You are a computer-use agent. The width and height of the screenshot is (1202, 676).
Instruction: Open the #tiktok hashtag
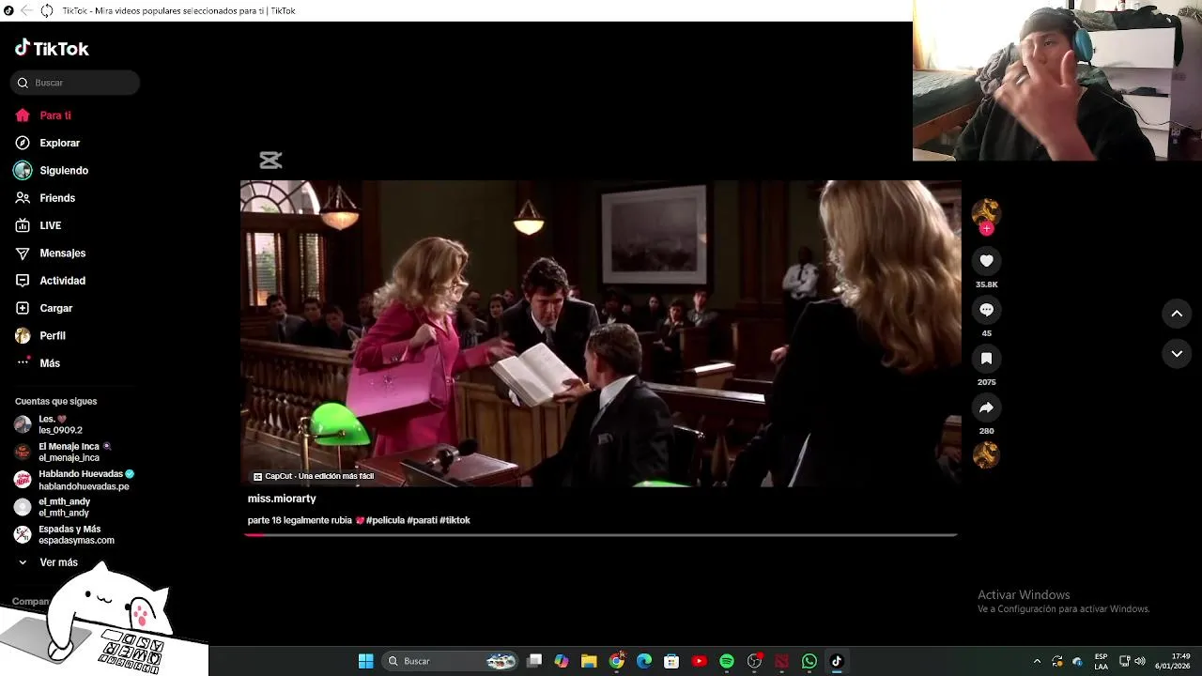tap(455, 520)
